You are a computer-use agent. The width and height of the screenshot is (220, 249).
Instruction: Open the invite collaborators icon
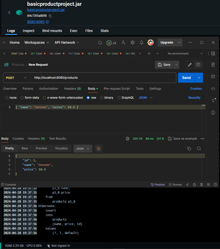[123, 43]
